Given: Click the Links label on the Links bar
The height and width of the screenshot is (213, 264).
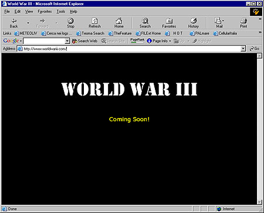Looking at the screenshot, I should click(7, 33).
